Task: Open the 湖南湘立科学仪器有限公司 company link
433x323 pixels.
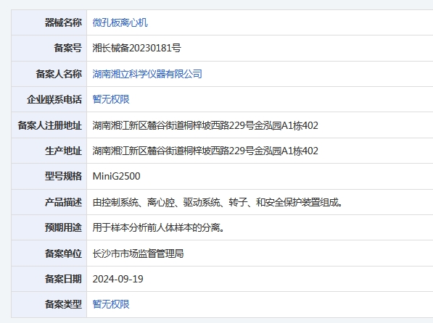Action: [x=147, y=74]
